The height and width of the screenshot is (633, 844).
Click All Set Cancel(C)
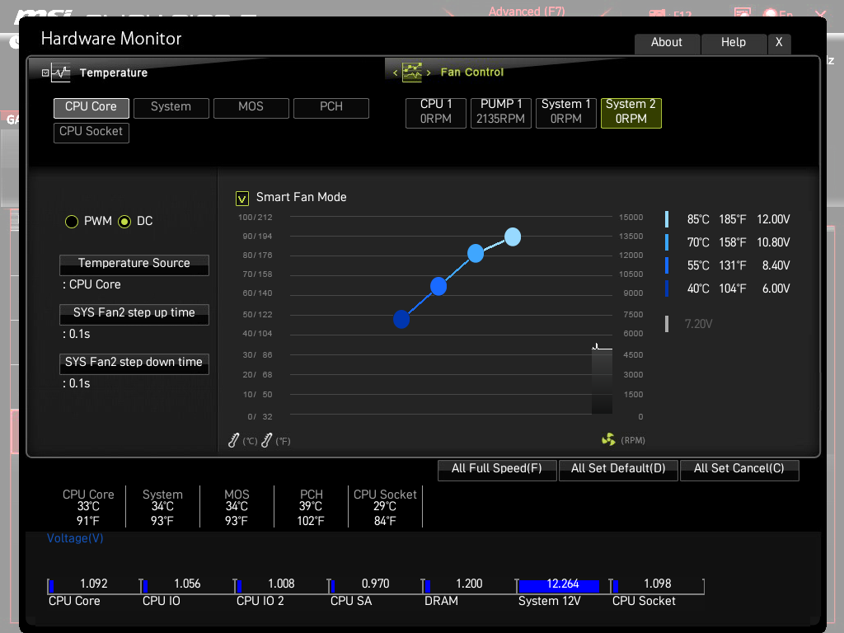point(739,469)
